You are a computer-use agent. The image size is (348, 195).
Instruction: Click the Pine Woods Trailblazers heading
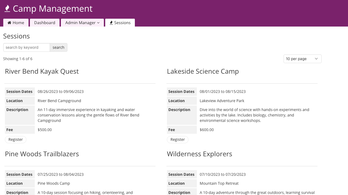point(42,154)
